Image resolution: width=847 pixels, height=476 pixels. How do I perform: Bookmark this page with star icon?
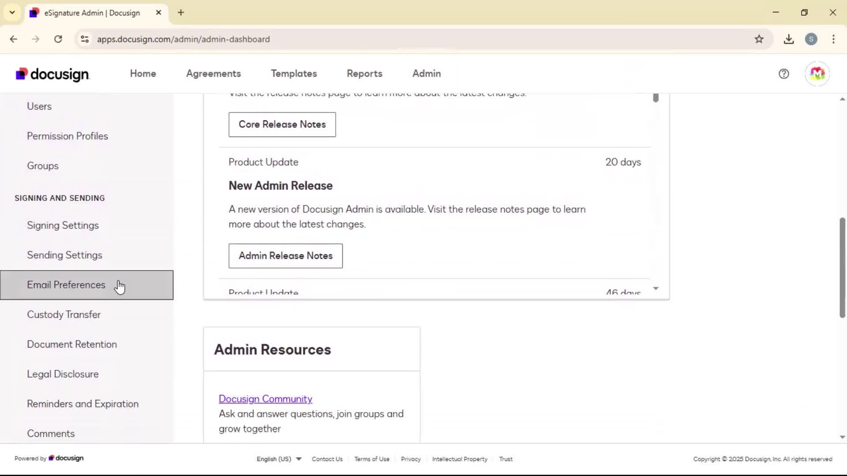pos(759,39)
